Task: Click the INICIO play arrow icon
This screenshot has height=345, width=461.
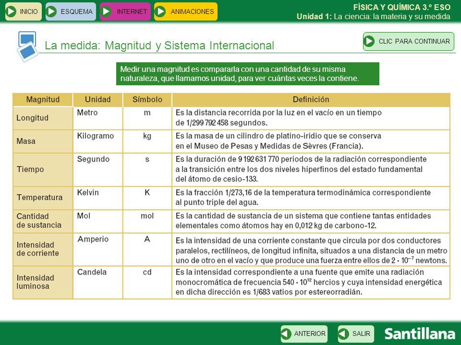Action: tap(11, 11)
